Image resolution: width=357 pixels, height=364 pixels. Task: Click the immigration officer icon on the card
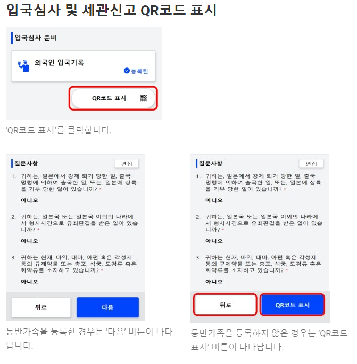coord(24,66)
